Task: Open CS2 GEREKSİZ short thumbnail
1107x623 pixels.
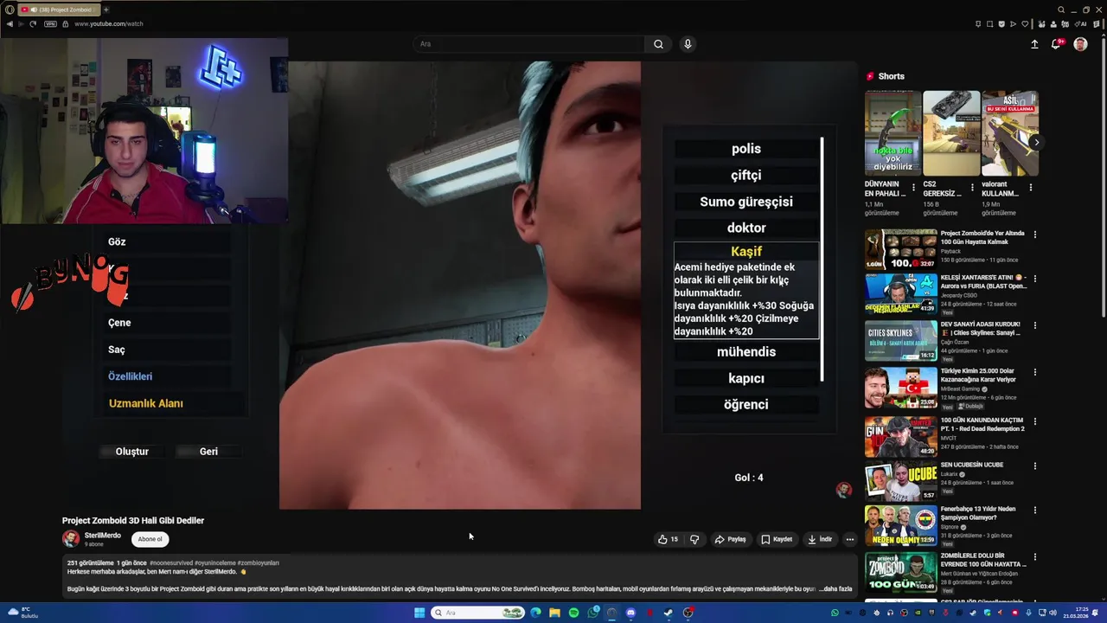Action: click(x=950, y=133)
